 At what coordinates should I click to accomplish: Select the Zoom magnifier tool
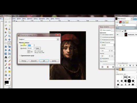pyautogui.click(x=9, y=36)
